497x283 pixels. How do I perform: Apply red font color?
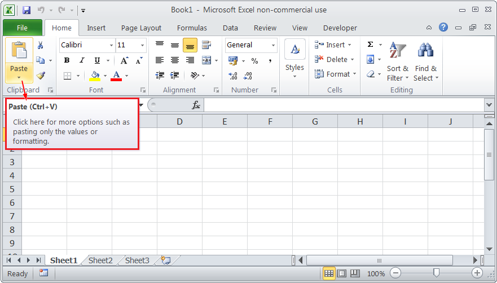click(x=116, y=76)
